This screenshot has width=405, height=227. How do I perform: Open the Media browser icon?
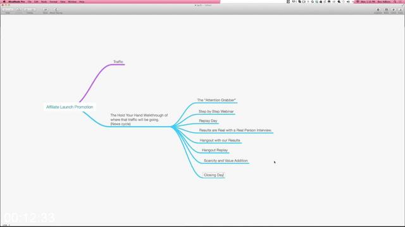click(387, 10)
